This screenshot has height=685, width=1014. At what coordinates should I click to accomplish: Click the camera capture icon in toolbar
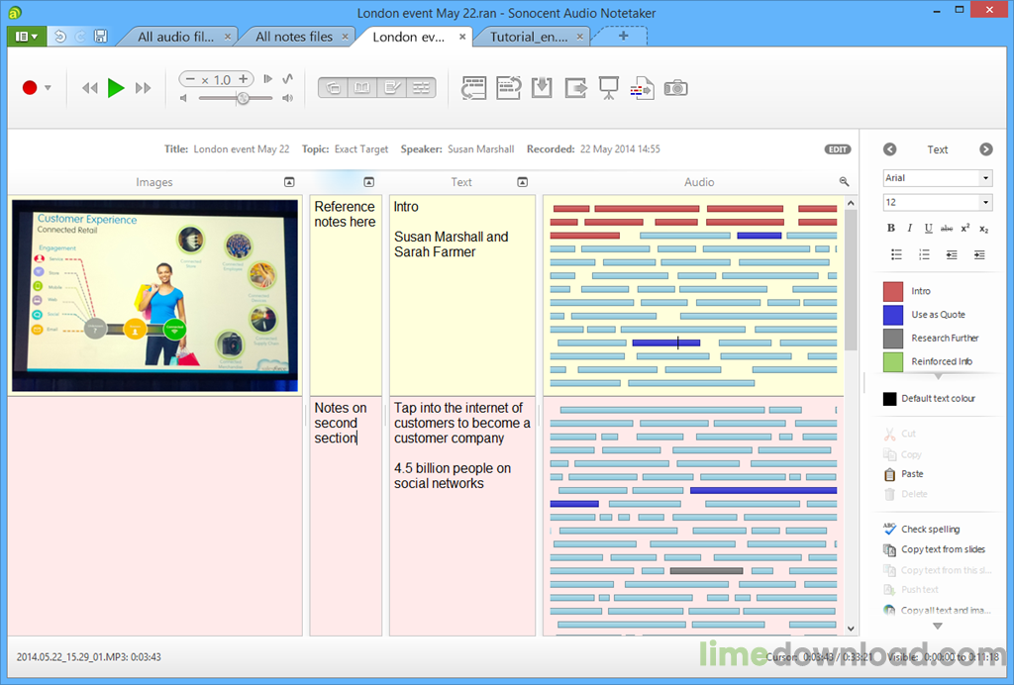(x=675, y=88)
